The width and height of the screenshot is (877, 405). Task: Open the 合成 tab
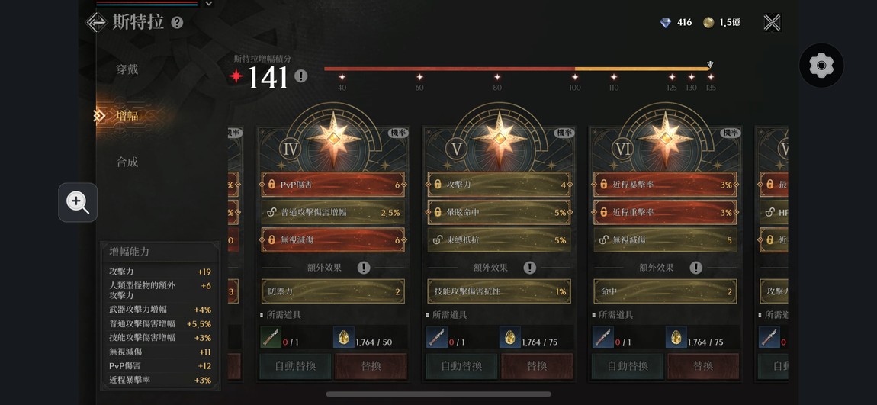tap(127, 162)
